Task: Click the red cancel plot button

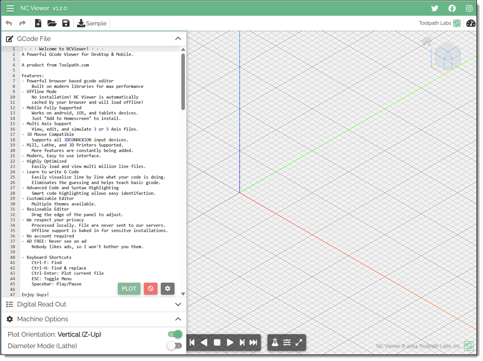Action: pos(151,289)
